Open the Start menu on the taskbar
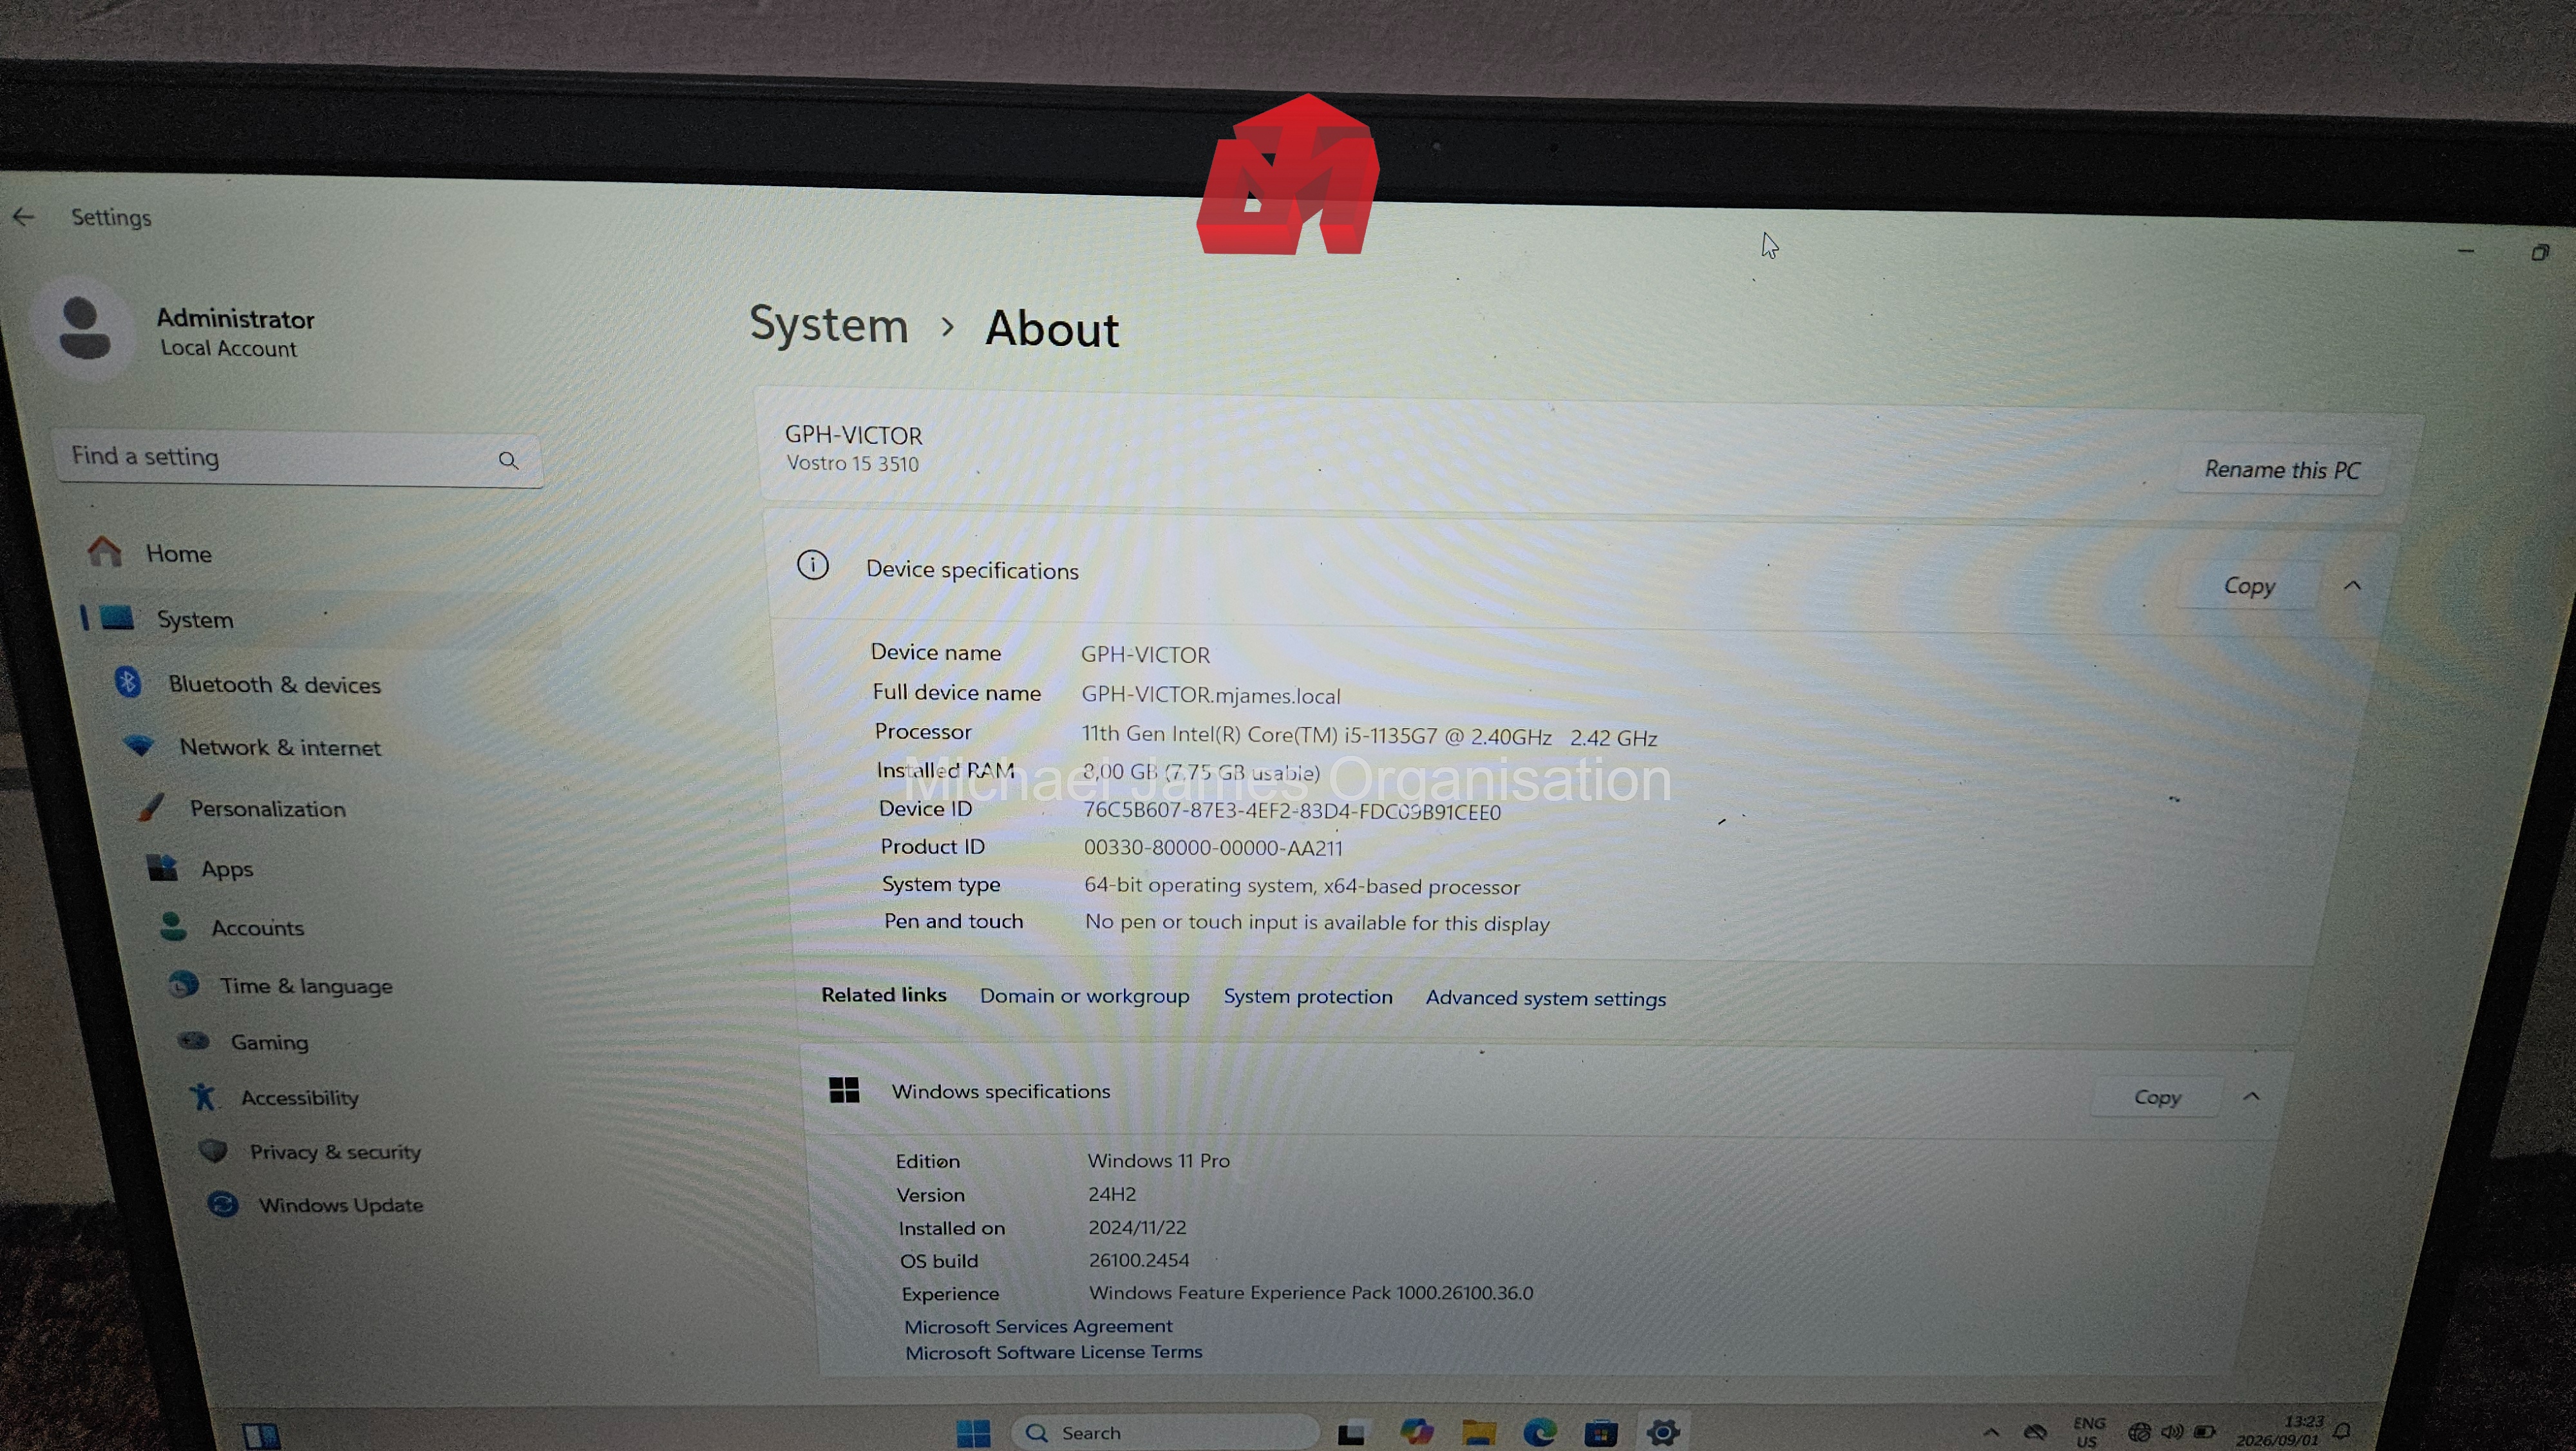Viewport: 2576px width, 1451px height. click(x=973, y=1433)
